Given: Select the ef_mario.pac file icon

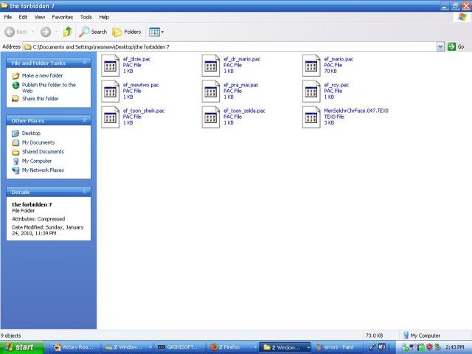Looking at the screenshot, I should click(311, 65).
